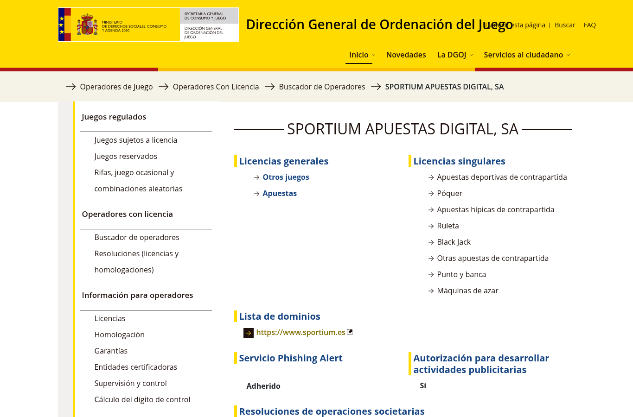This screenshot has height=417, width=633.
Task: Open Apuestas general license link
Action: pyautogui.click(x=280, y=193)
